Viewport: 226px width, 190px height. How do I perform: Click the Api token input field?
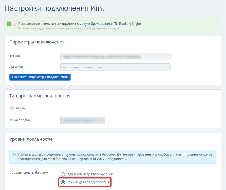(x=115, y=67)
